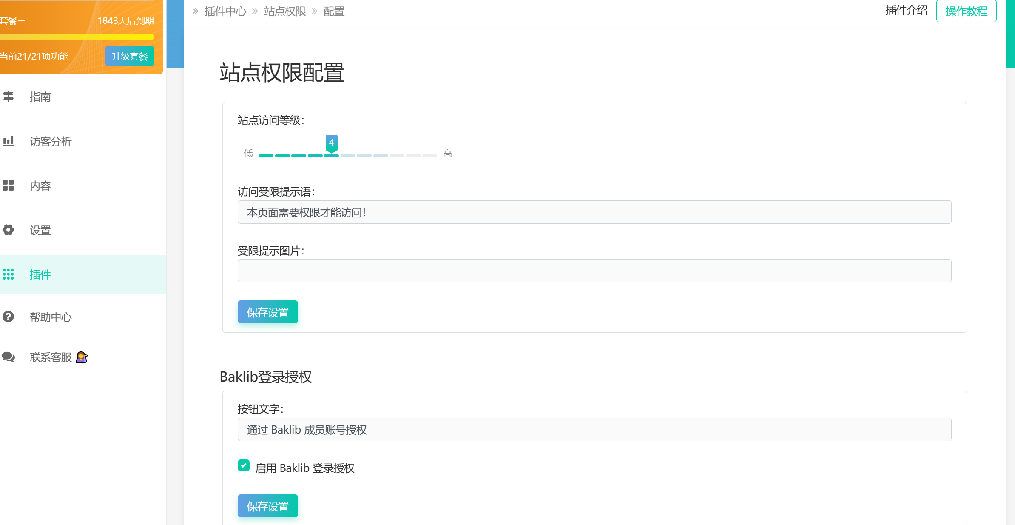This screenshot has height=525, width=1015.
Task: Click the 升级套餐 button
Action: (129, 56)
